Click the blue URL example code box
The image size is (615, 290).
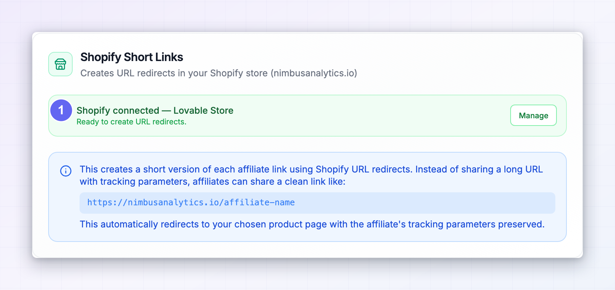(x=317, y=203)
